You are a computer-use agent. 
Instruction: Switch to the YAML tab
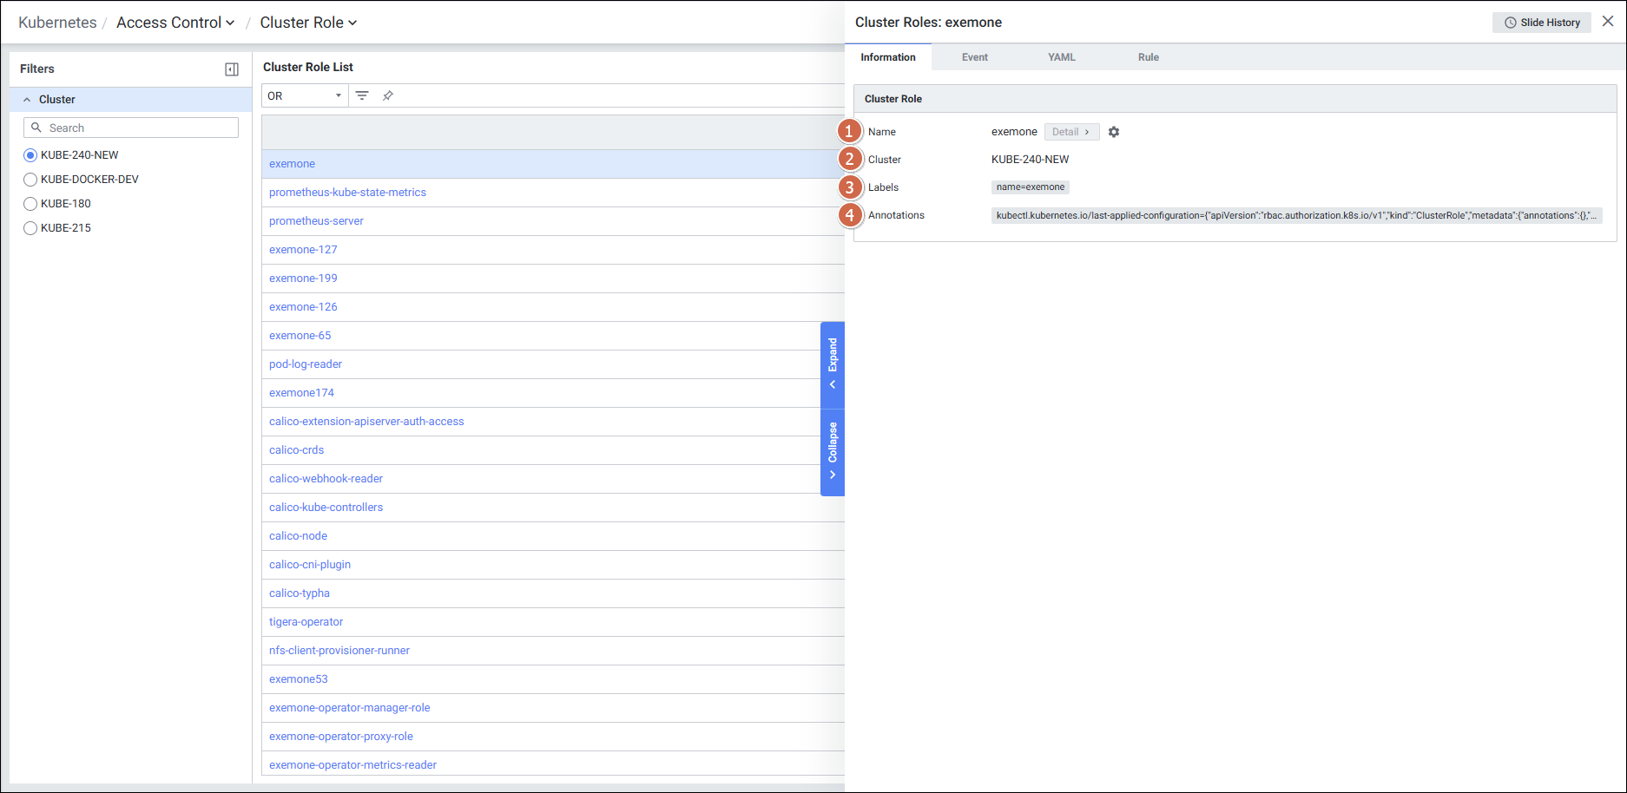[1061, 57]
